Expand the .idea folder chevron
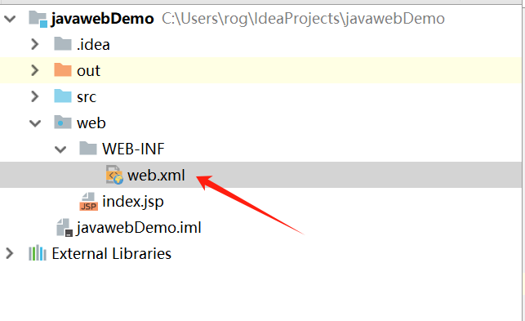 point(35,44)
